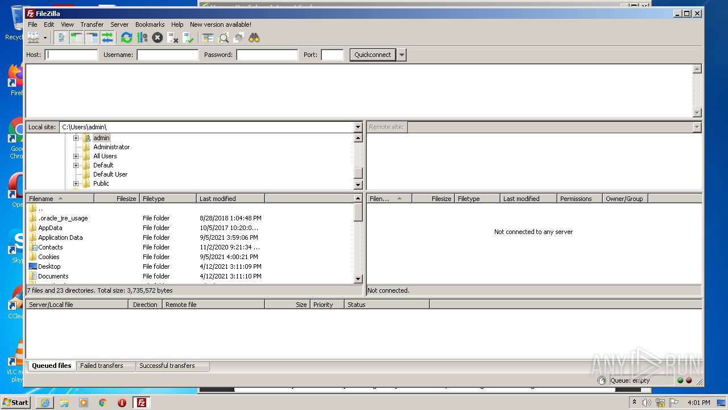Select the AppData folder row
The height and width of the screenshot is (410, 728).
coord(190,228)
